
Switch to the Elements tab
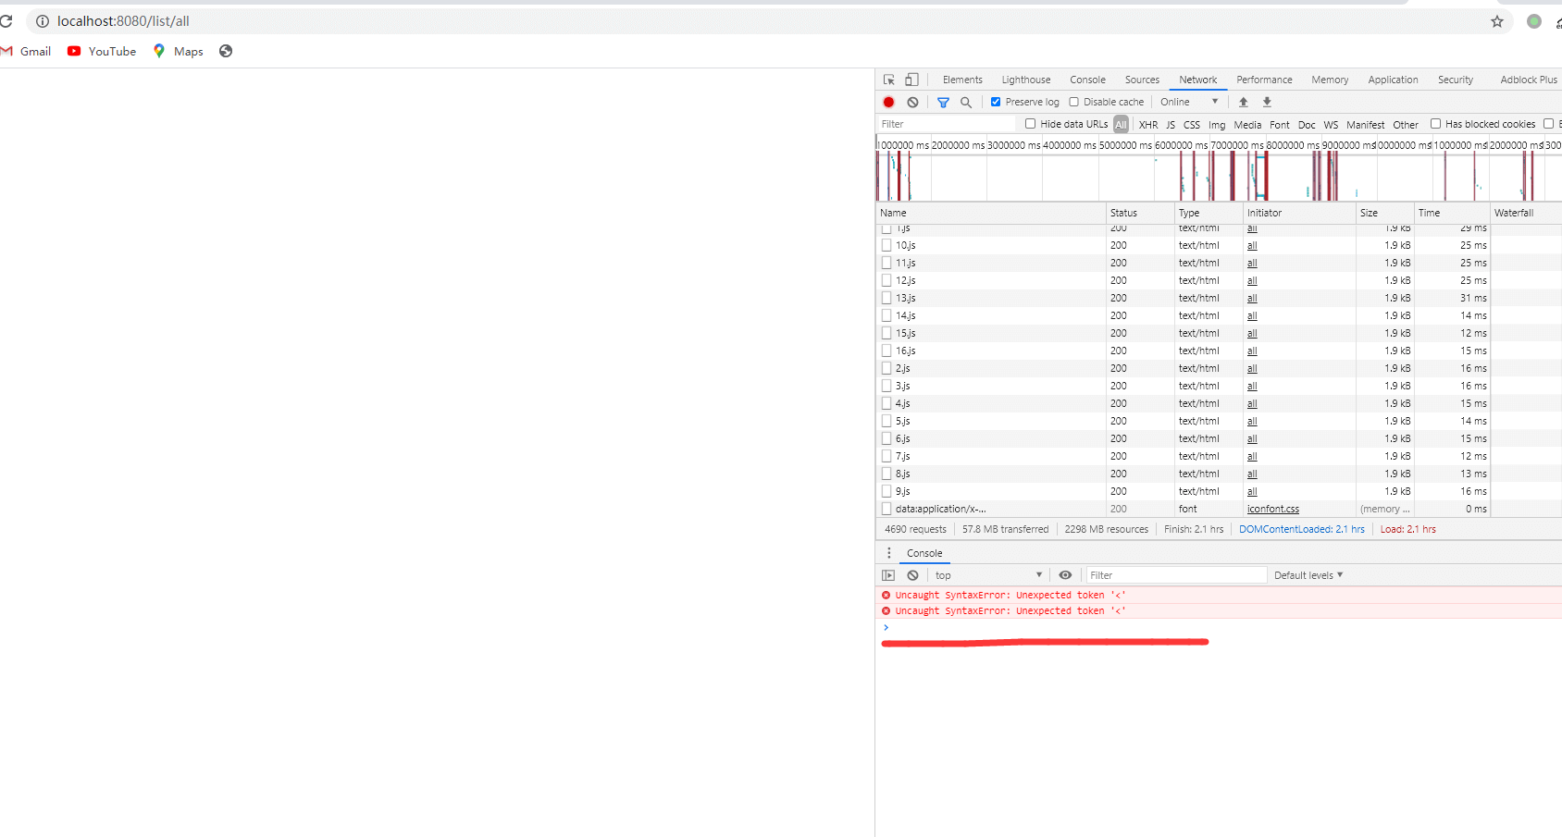tap(961, 80)
